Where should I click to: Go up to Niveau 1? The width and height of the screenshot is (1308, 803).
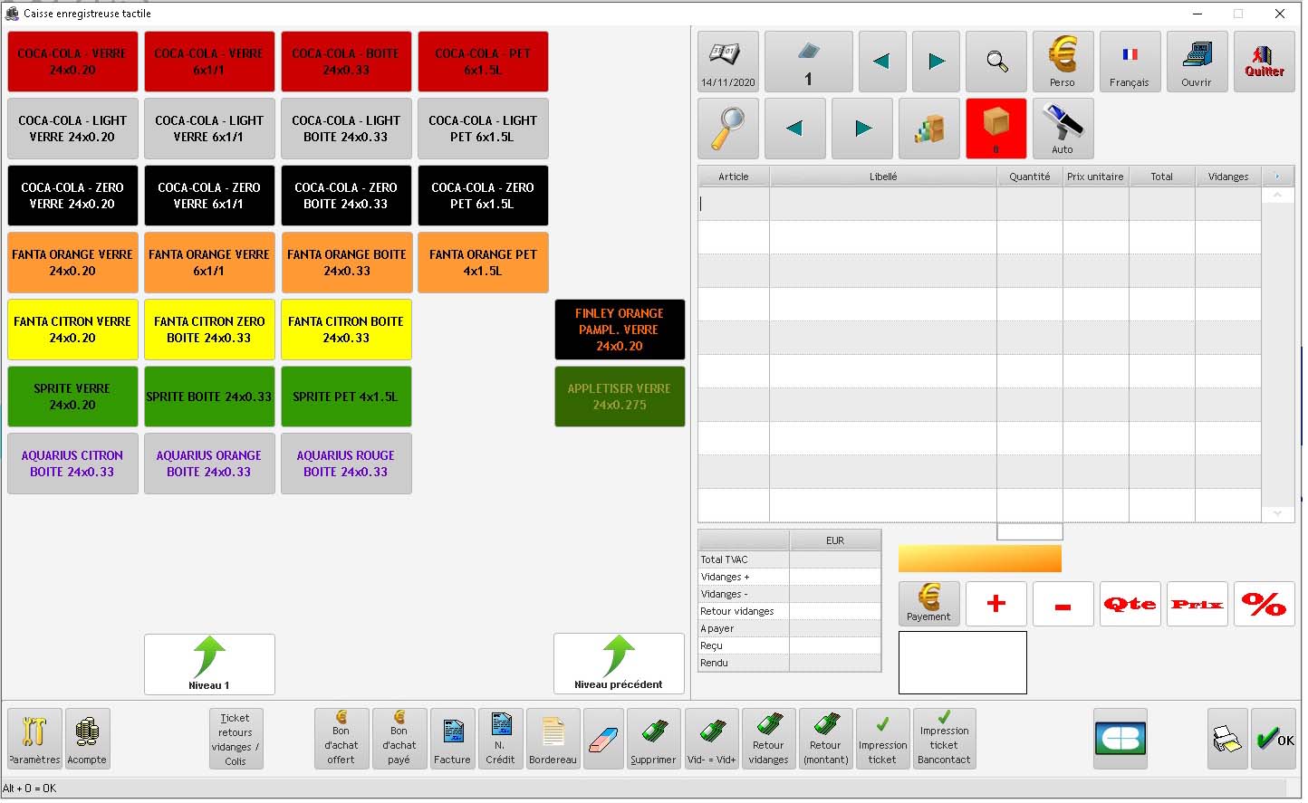point(209,664)
